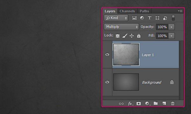Screen dimensions: 191x114
Task: Select the Background layer name
Action: tap(152, 82)
